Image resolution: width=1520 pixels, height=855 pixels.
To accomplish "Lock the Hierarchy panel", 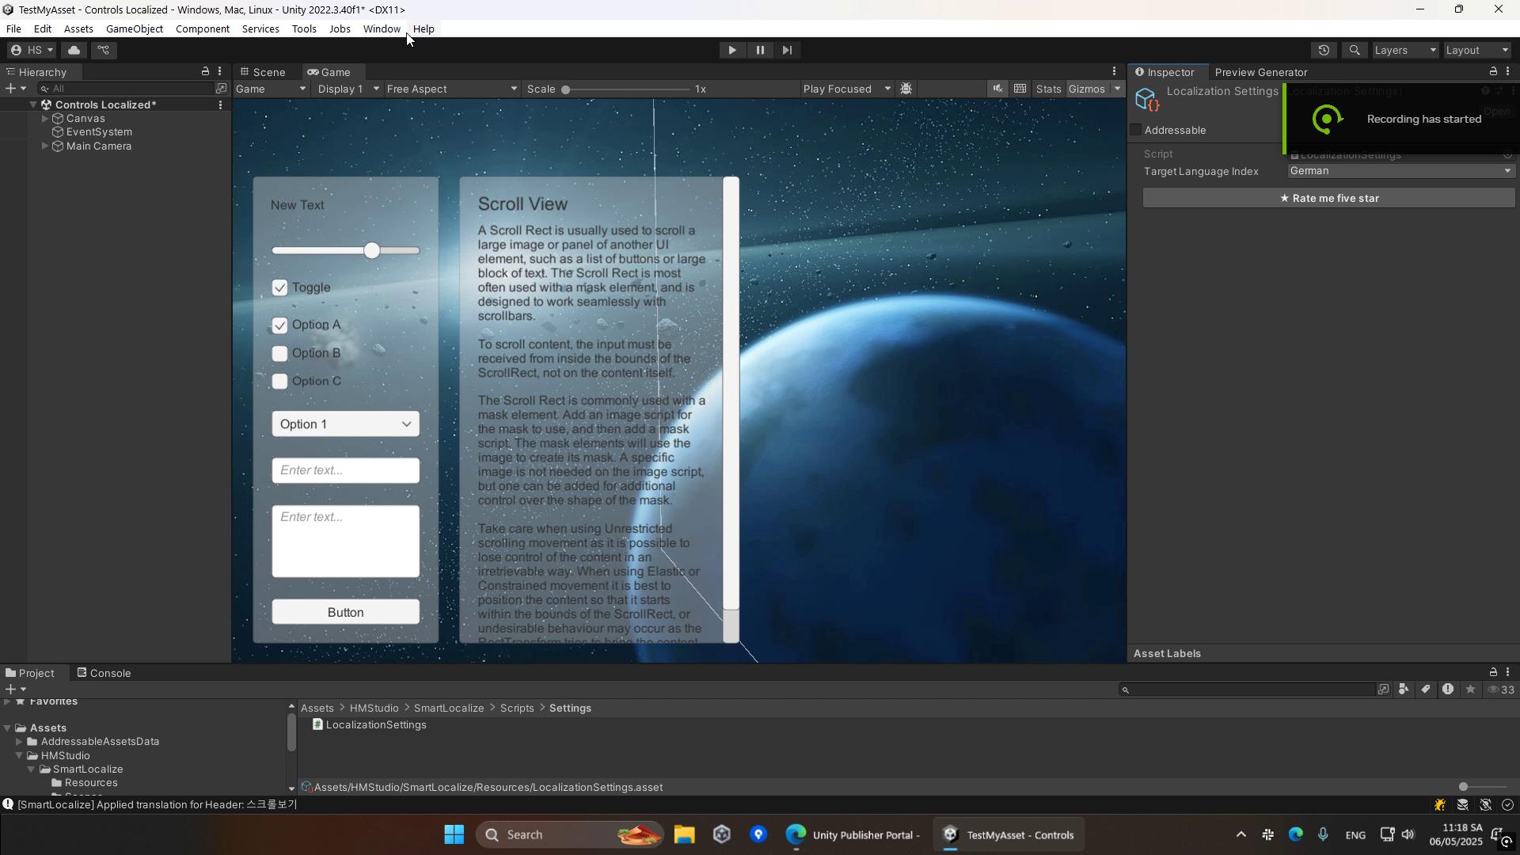I will [205, 71].
